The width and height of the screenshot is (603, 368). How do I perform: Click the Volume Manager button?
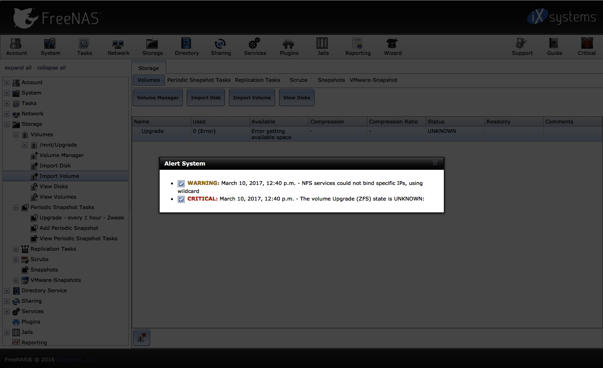[158, 97]
